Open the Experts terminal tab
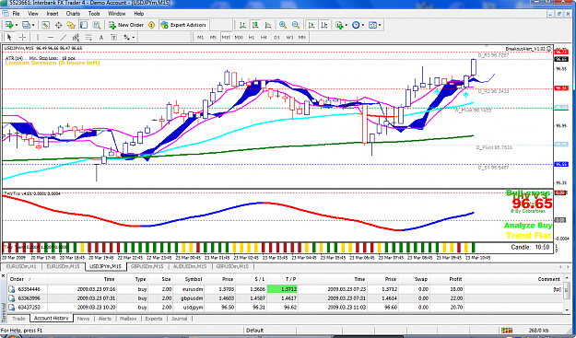Image resolution: width=576 pixels, height=338 pixels. (154, 318)
